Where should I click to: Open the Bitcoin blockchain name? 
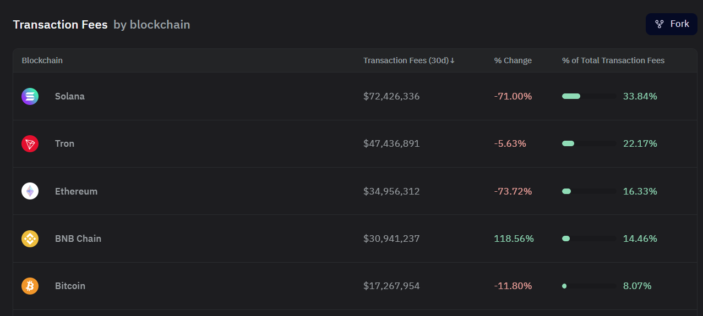70,286
